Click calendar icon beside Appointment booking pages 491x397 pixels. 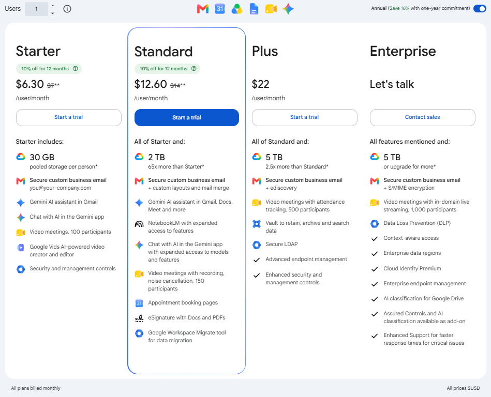pos(139,303)
